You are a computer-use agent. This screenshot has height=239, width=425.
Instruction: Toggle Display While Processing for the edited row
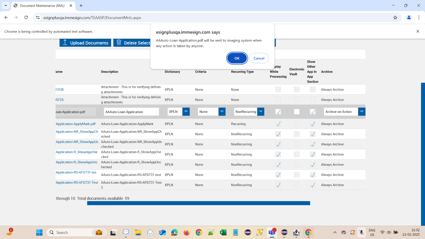coord(278,112)
